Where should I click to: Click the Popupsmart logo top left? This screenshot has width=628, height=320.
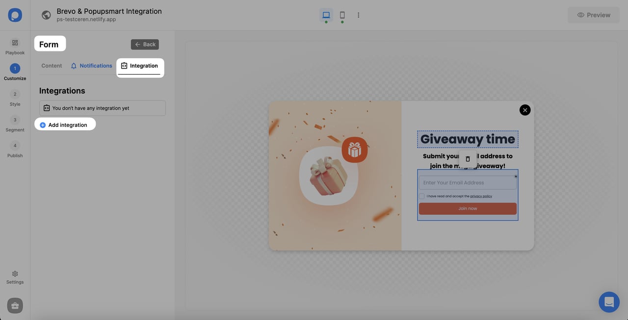click(x=15, y=15)
